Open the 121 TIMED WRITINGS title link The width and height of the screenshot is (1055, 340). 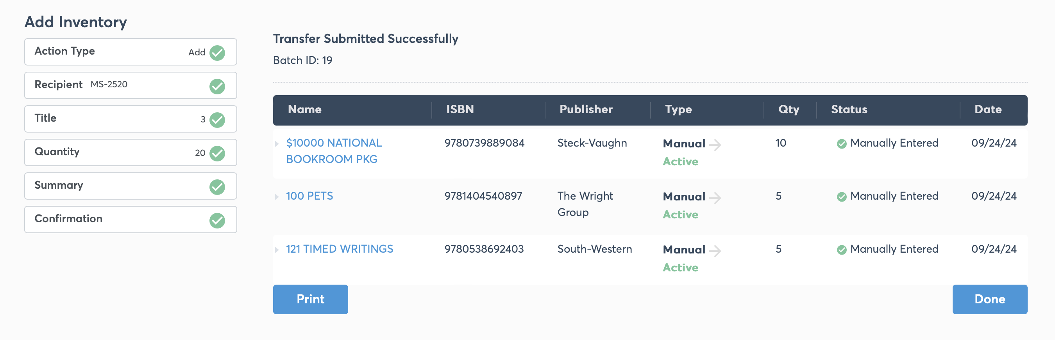coord(340,249)
